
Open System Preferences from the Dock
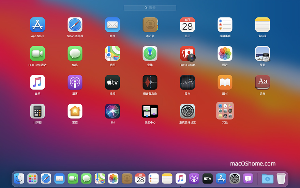(x=235, y=178)
